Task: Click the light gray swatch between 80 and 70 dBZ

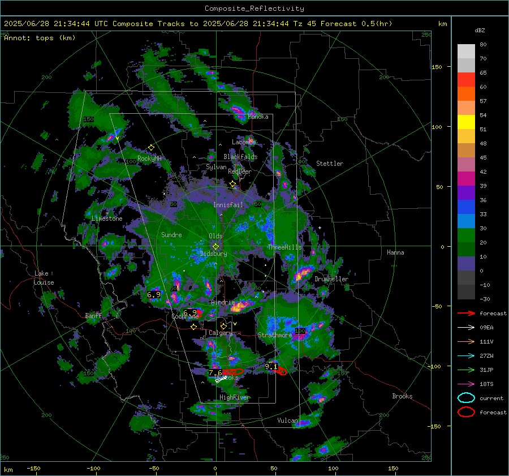Action: point(466,52)
